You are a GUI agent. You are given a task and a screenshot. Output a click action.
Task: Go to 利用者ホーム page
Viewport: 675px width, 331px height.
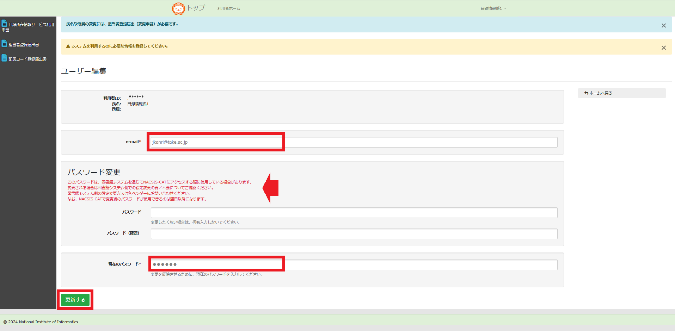229,8
